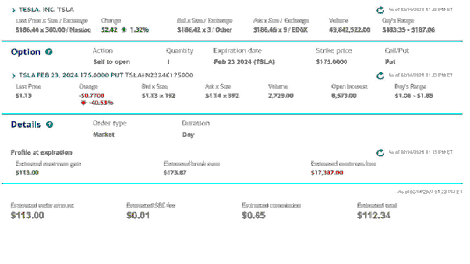Viewport: 470px width, 264px height.
Task: Click the option last price $1.13
Action: (23, 96)
